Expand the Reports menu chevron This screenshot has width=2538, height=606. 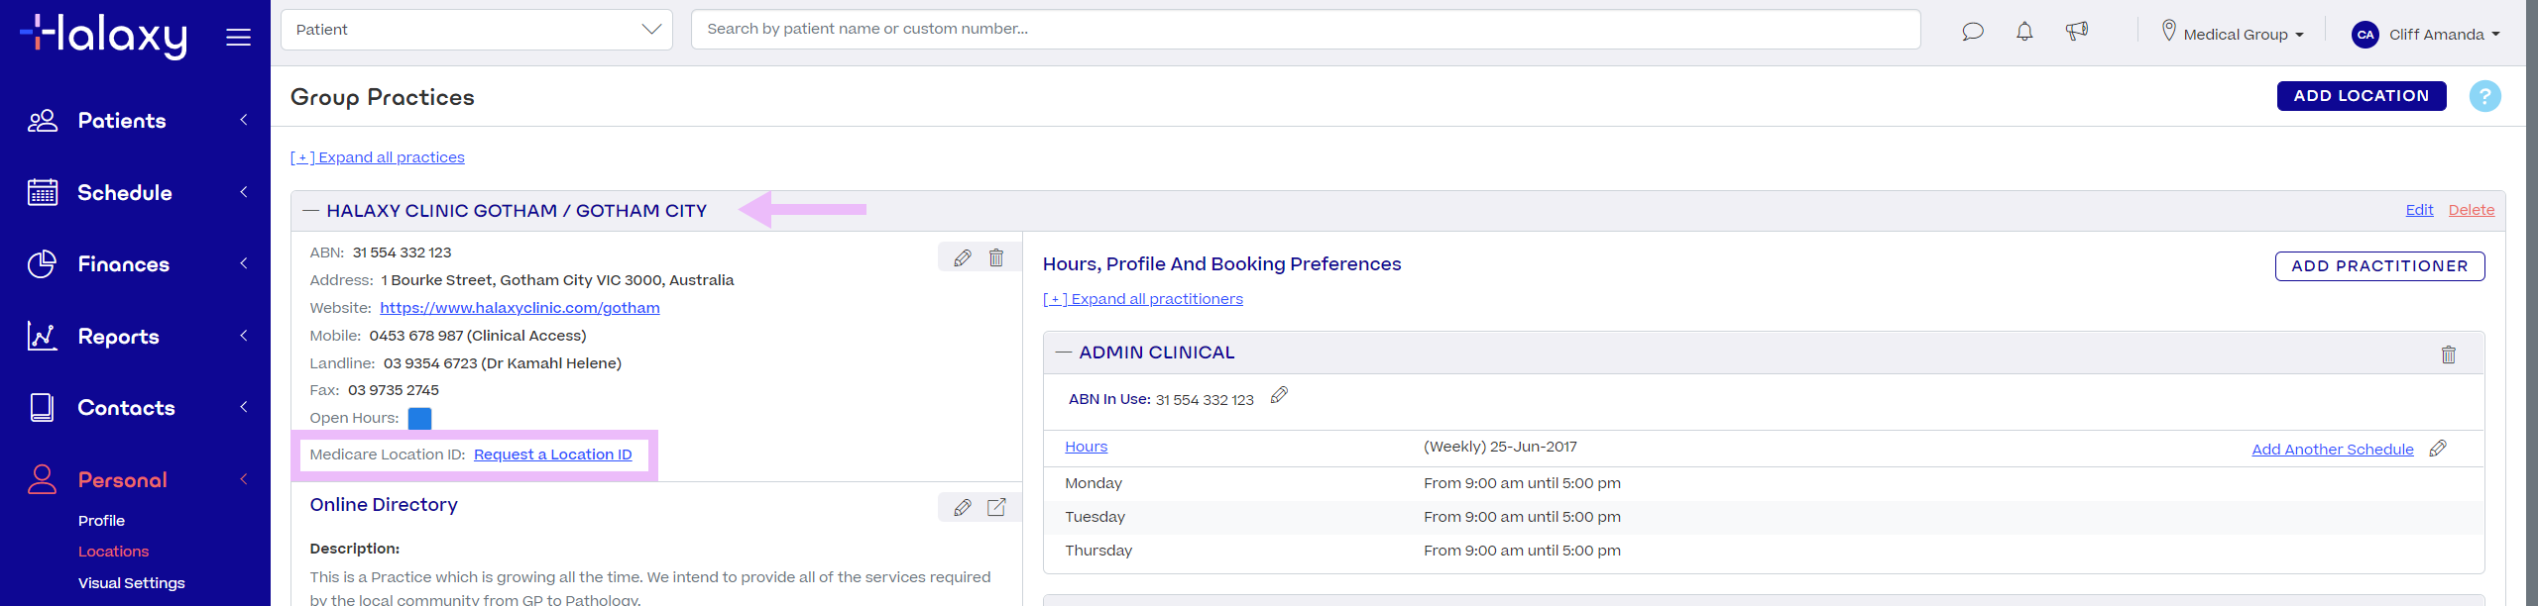point(244,336)
